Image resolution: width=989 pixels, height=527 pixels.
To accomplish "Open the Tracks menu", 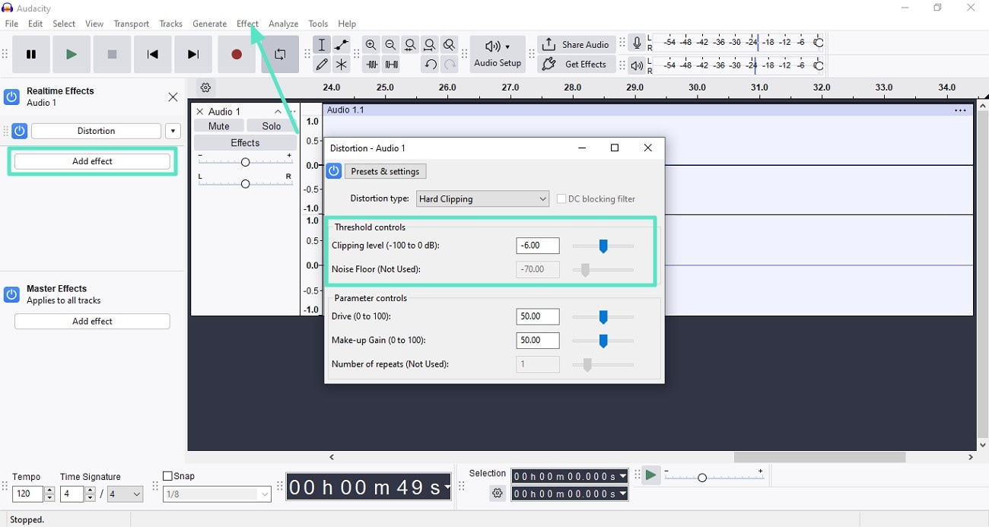I will tap(170, 24).
